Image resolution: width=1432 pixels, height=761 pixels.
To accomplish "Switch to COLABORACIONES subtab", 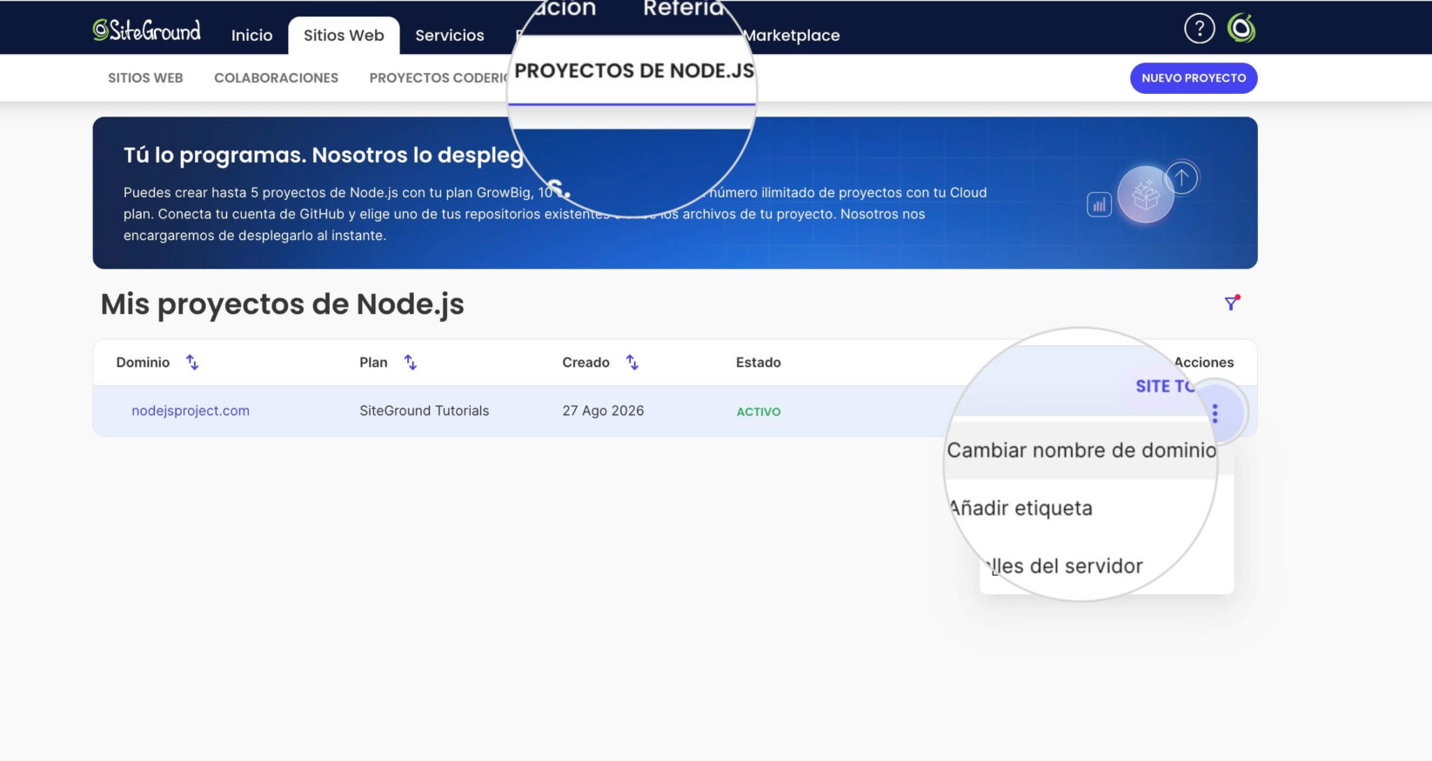I will pos(276,77).
